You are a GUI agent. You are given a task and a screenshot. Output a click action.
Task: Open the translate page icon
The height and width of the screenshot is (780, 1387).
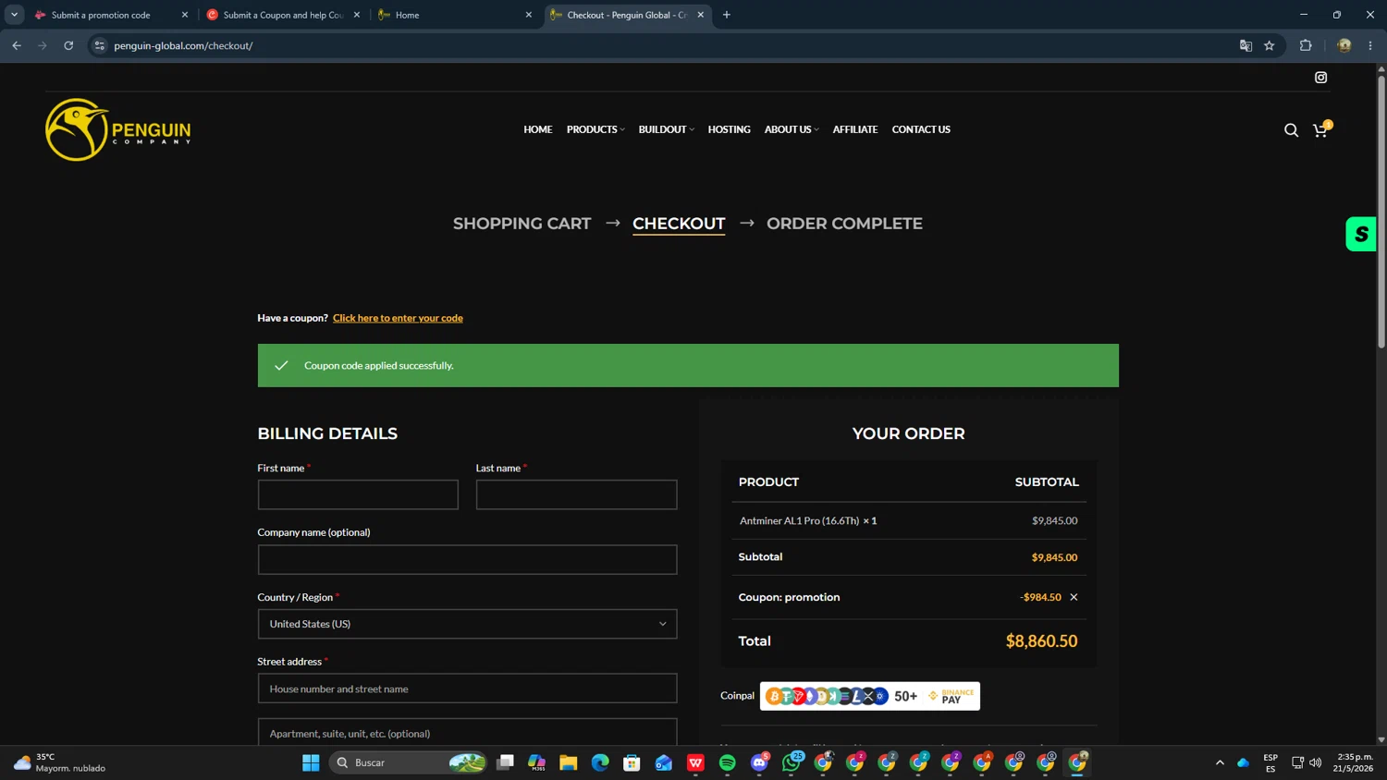tap(1246, 45)
